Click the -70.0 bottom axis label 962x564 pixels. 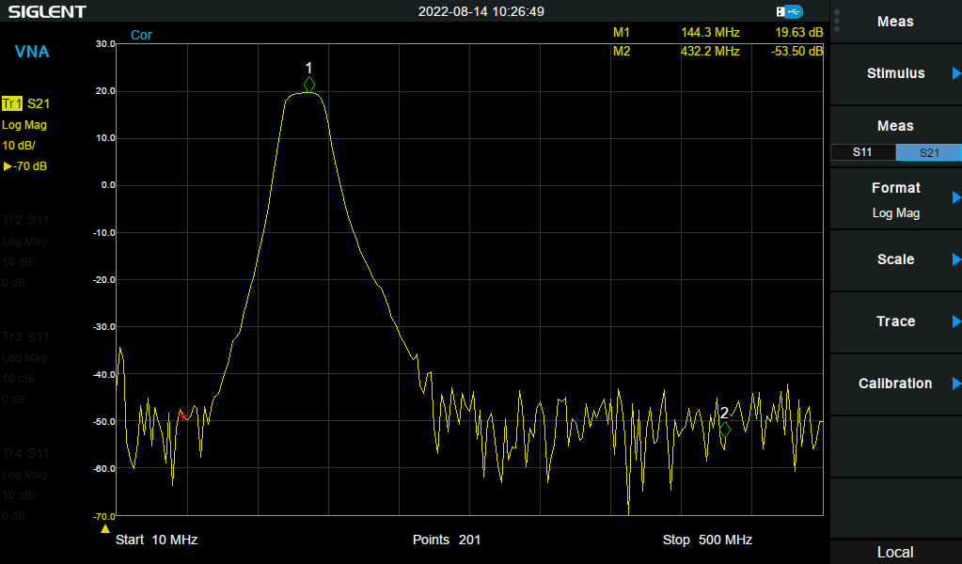point(104,516)
